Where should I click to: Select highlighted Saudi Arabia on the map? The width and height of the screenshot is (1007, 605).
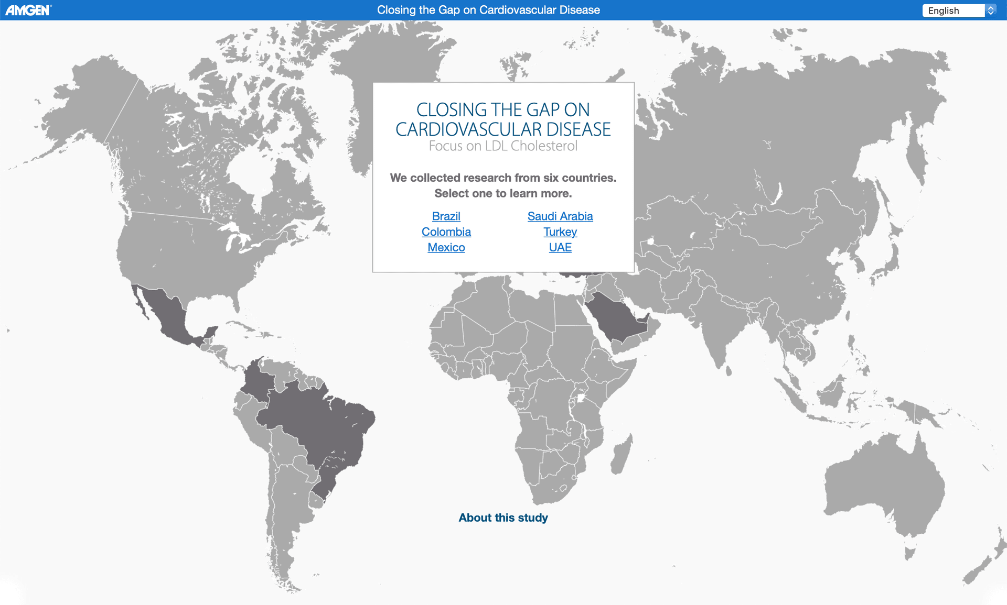[616, 317]
